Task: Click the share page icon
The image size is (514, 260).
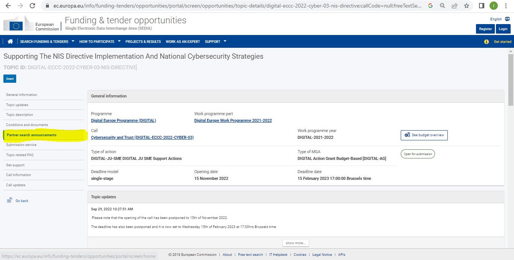Action: coord(455,6)
